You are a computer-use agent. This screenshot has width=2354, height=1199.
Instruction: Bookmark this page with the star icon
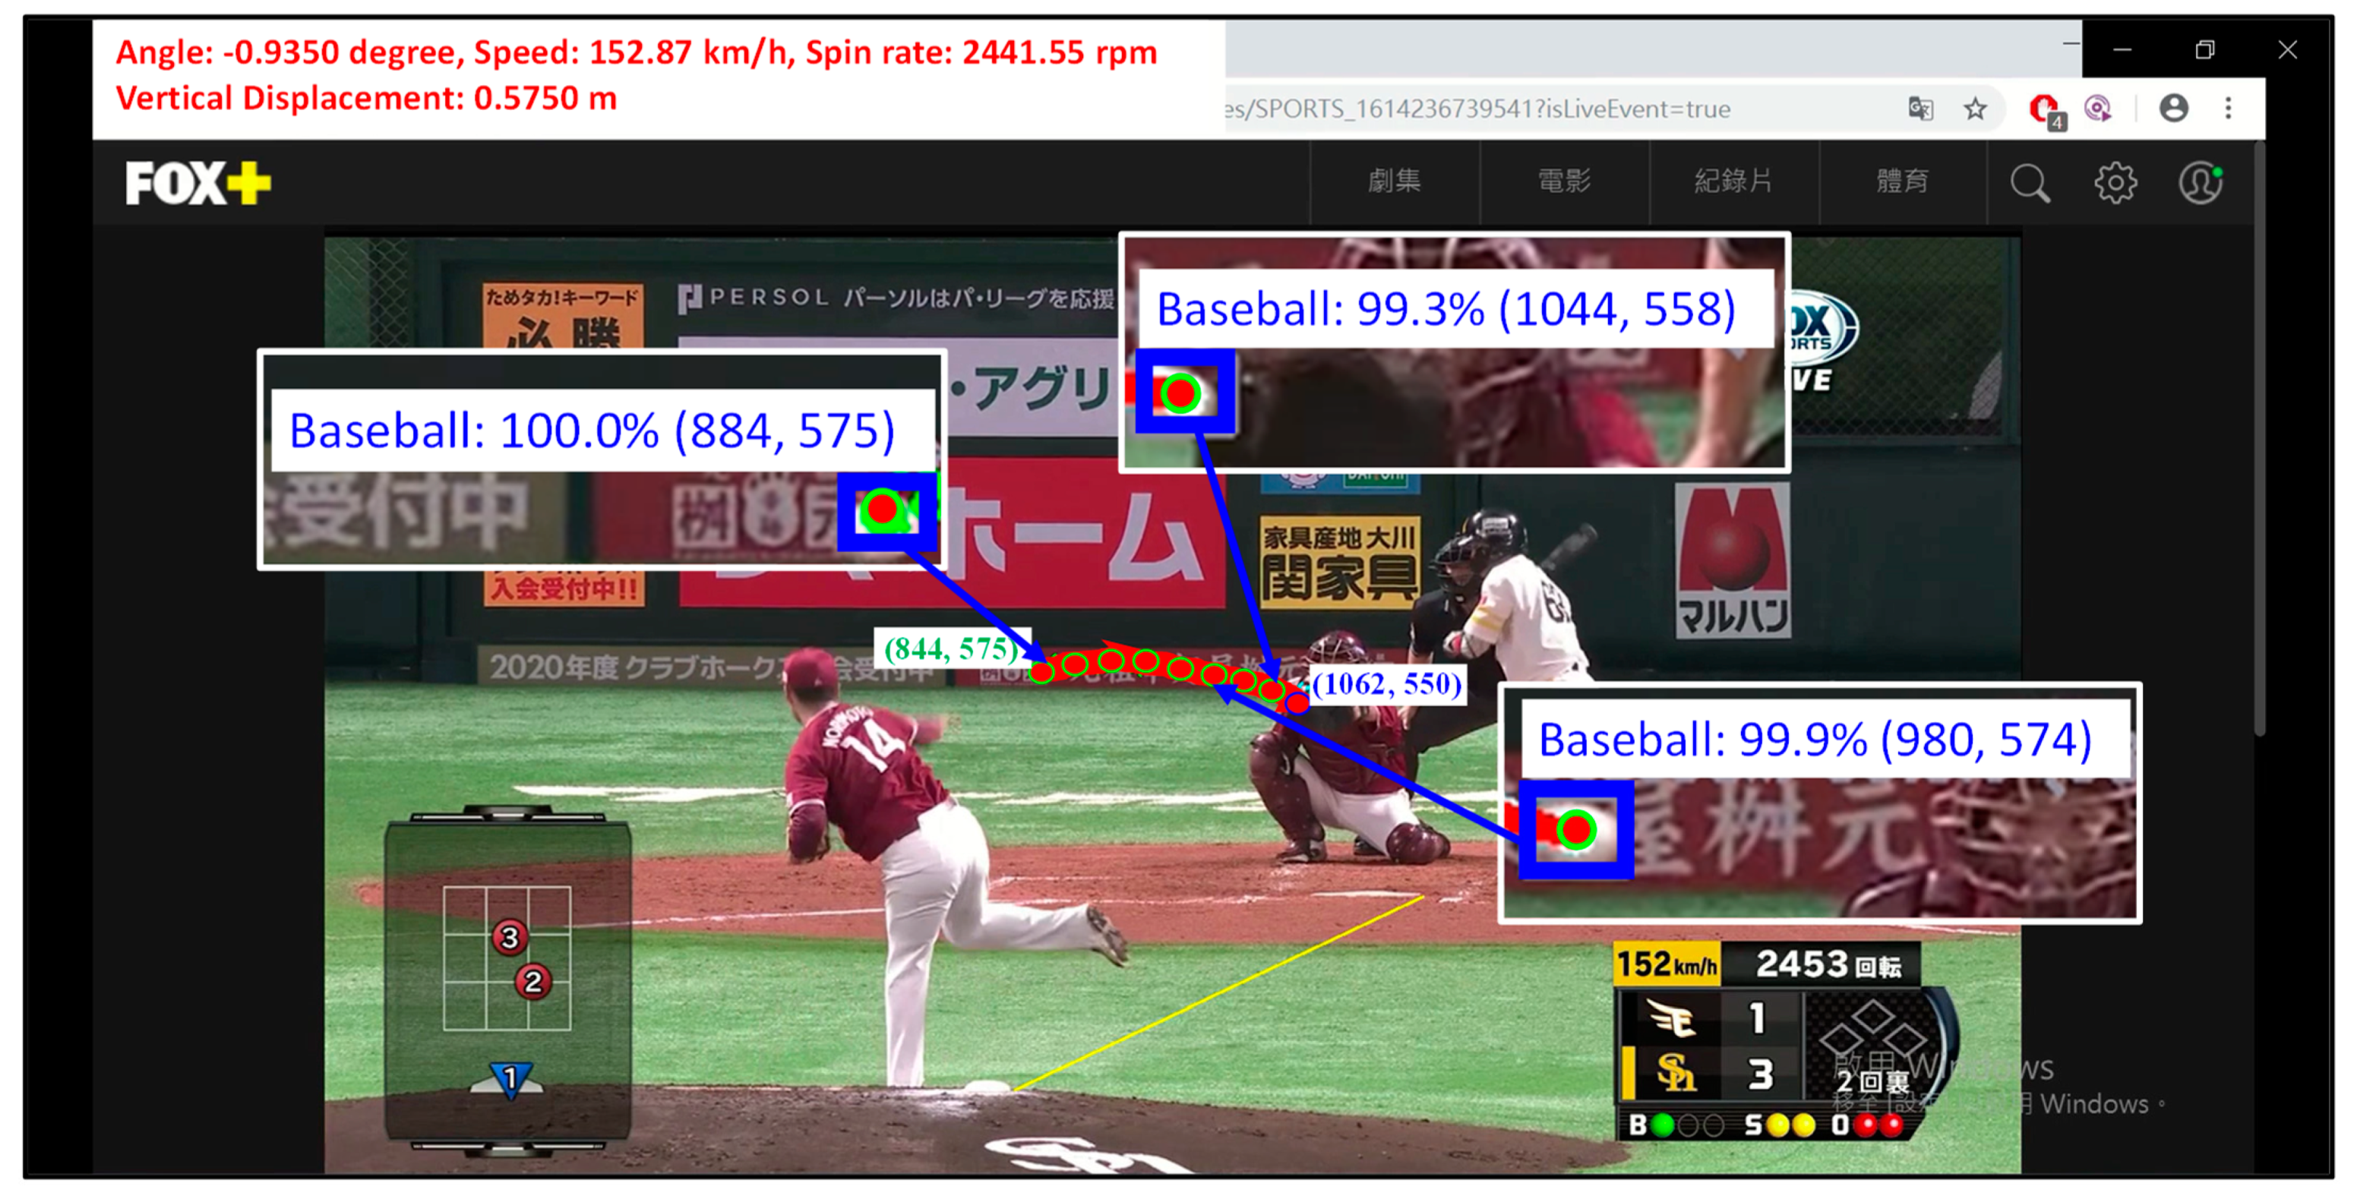pyautogui.click(x=1975, y=109)
